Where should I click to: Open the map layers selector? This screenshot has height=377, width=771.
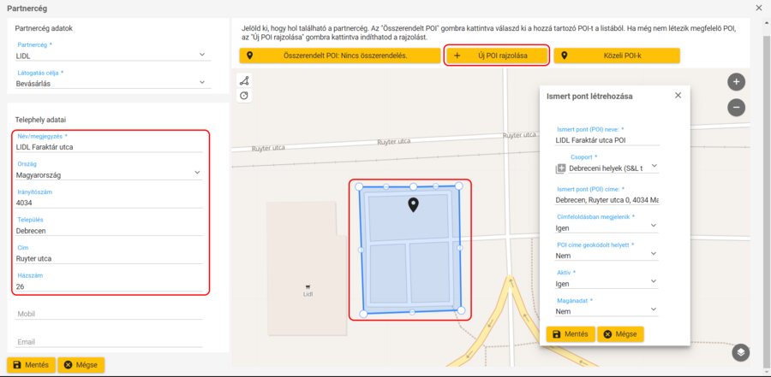click(741, 352)
